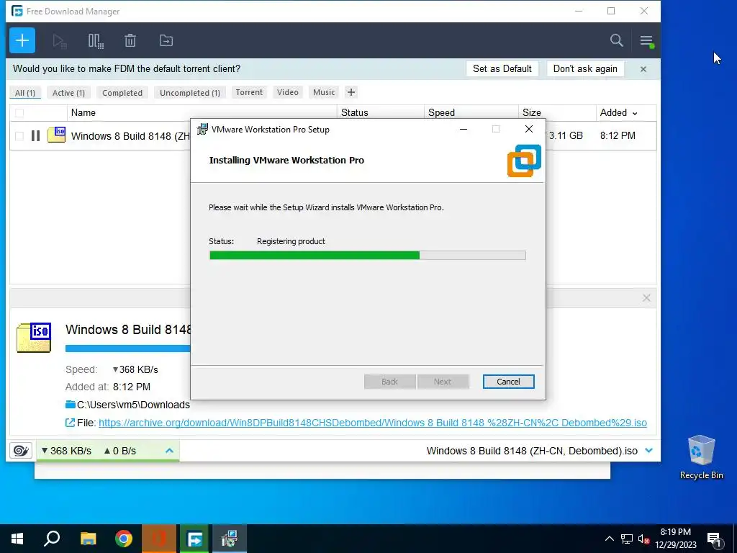The width and height of the screenshot is (737, 553).
Task: Choose Don't ask again in the banner
Action: point(585,68)
